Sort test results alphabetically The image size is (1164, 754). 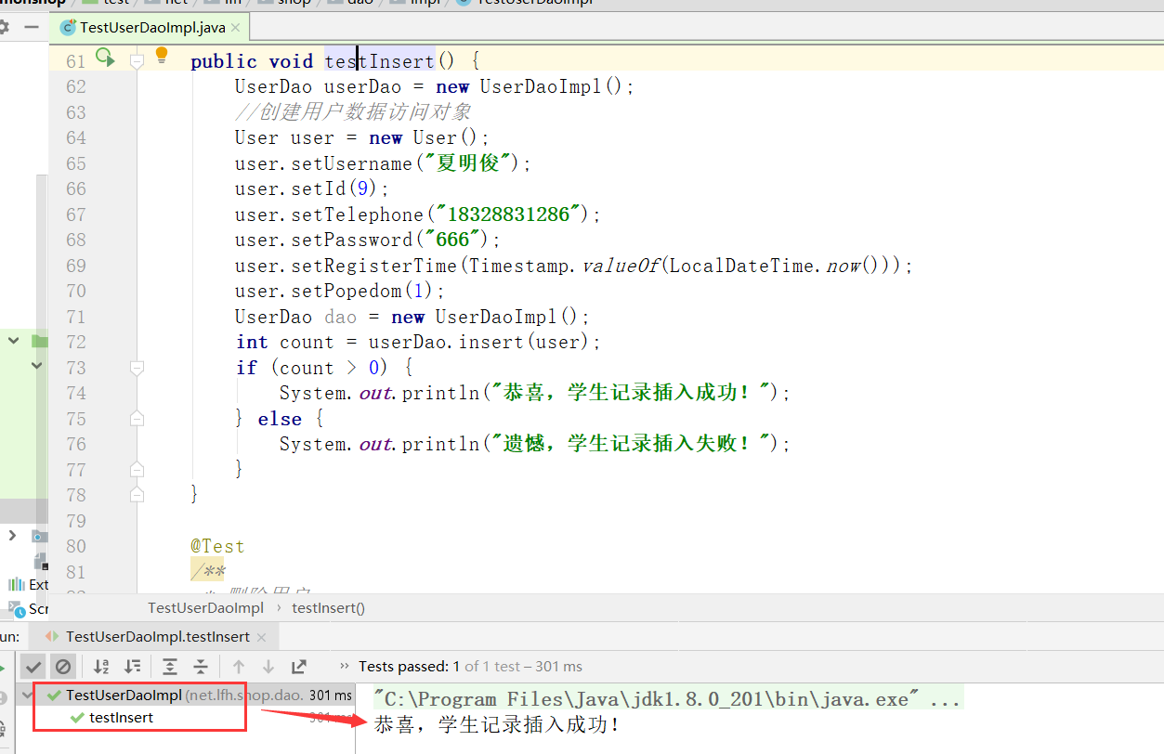[x=101, y=666]
